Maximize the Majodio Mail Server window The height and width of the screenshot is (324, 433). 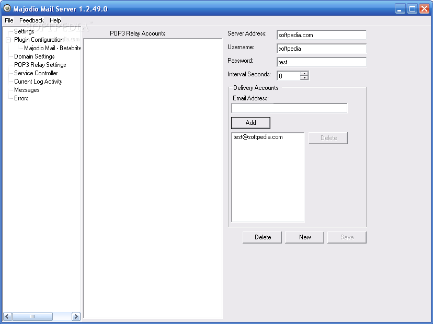[412, 9]
